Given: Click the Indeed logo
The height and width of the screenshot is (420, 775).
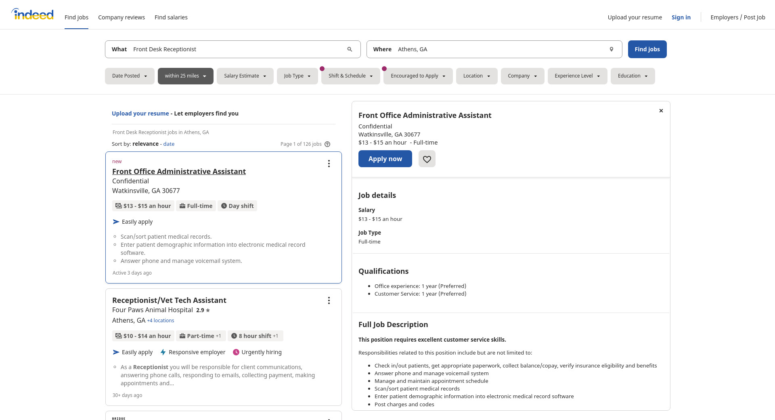Looking at the screenshot, I should (x=33, y=15).
